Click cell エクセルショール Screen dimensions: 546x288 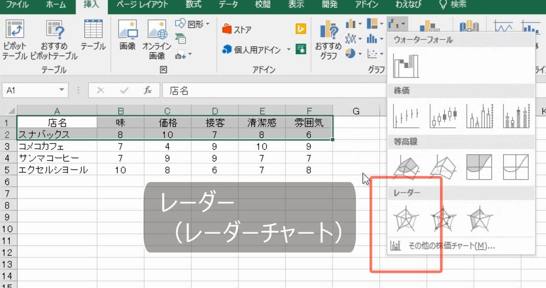[57, 170]
